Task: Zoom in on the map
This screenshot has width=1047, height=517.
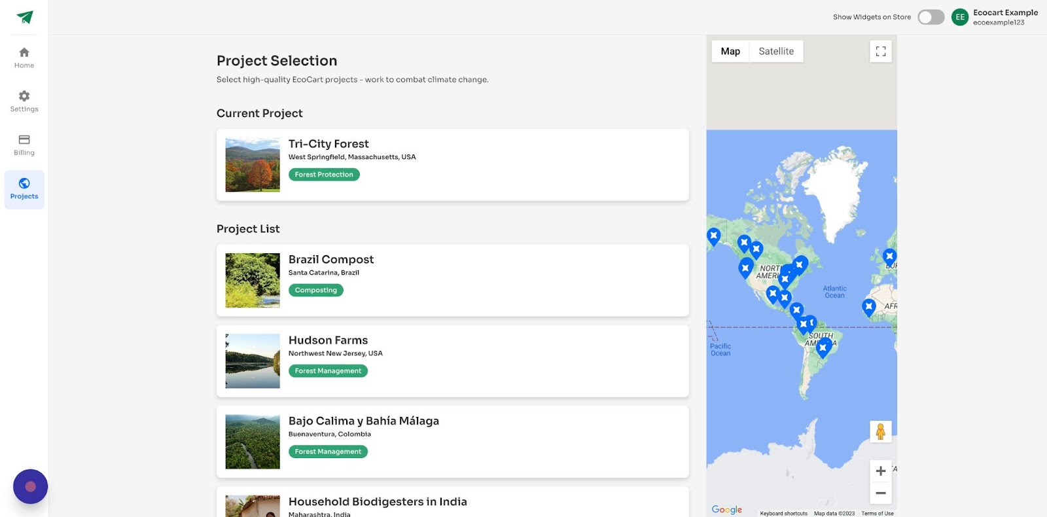Action: (x=881, y=471)
